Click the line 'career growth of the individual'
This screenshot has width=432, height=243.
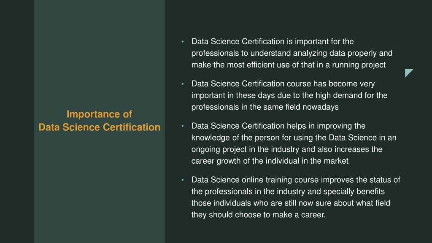(270, 161)
